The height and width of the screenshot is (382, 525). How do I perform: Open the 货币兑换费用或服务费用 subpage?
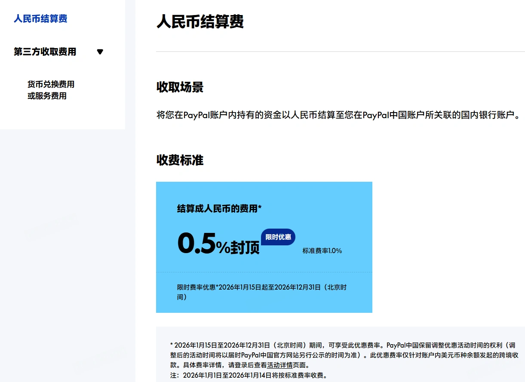(50, 90)
